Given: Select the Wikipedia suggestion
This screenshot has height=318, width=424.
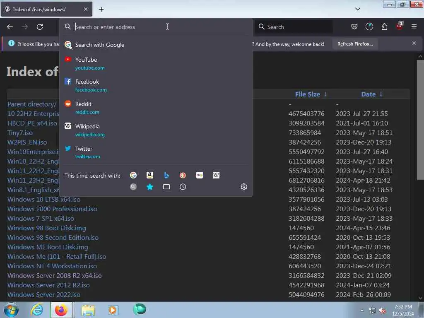Looking at the screenshot, I should [156, 130].
